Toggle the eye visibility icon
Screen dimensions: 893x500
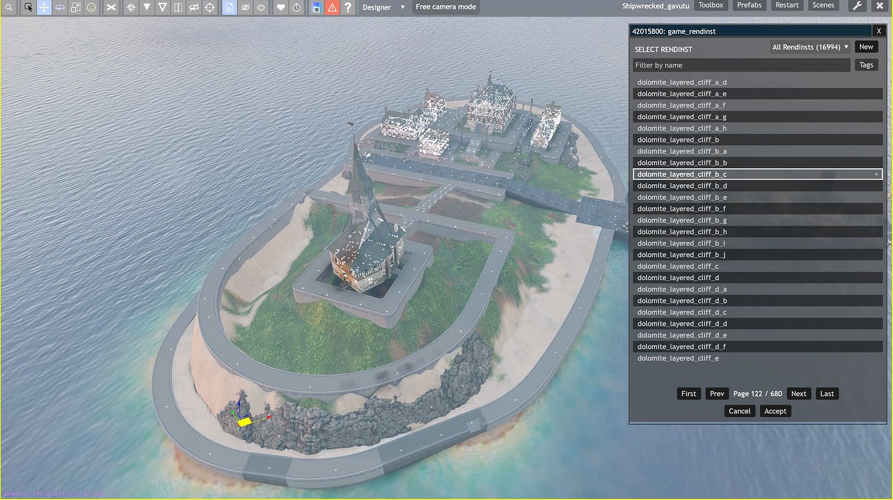pos(261,7)
